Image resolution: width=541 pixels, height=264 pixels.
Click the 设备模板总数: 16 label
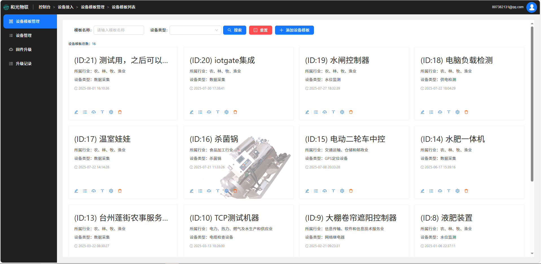coord(82,44)
